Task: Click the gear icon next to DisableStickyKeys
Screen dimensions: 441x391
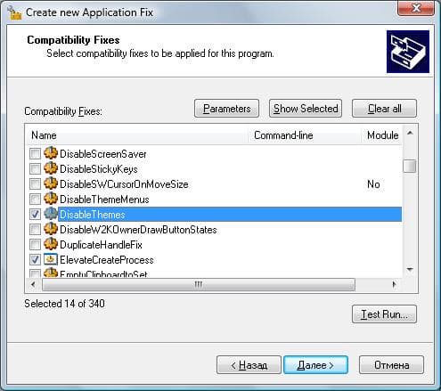Action: pos(51,168)
